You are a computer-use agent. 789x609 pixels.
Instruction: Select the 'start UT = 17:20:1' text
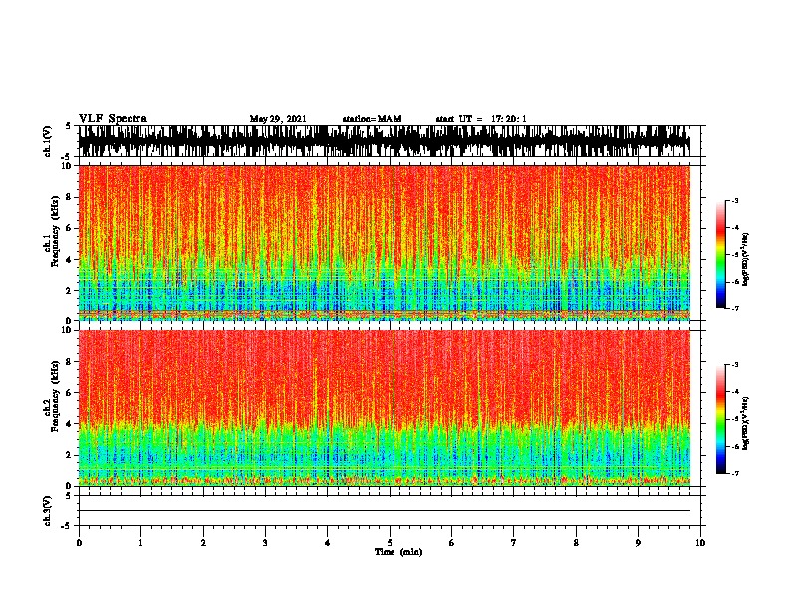[481, 119]
